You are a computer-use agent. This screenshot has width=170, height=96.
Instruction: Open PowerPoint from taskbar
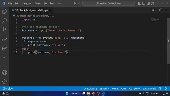93,93
